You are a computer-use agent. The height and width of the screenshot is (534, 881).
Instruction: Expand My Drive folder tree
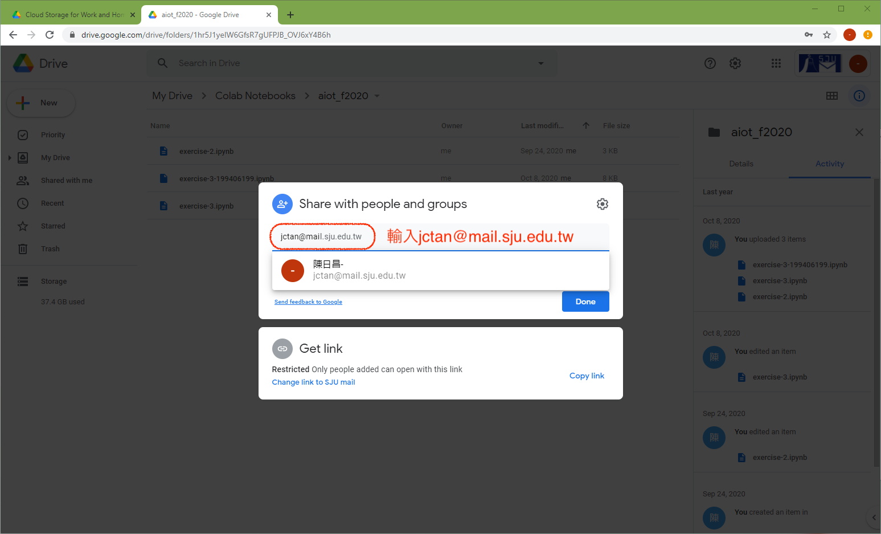tap(10, 158)
